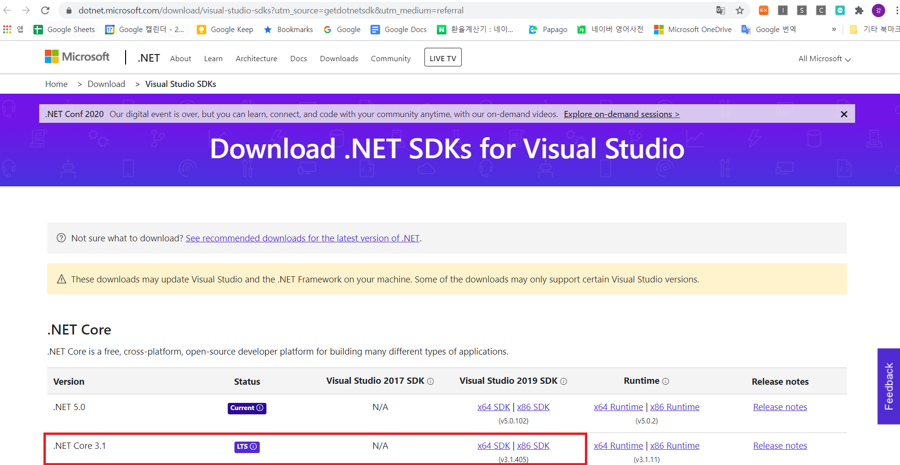
Task: Open the recommended downloads for latest .NET link
Action: click(x=303, y=238)
